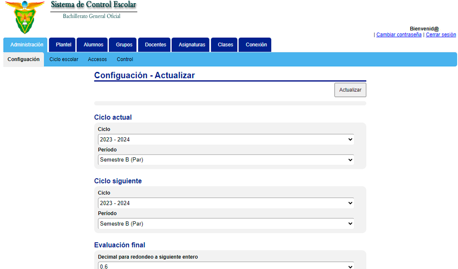Open the Decimal para redondeo dropdown
458x269 pixels.
click(226, 265)
